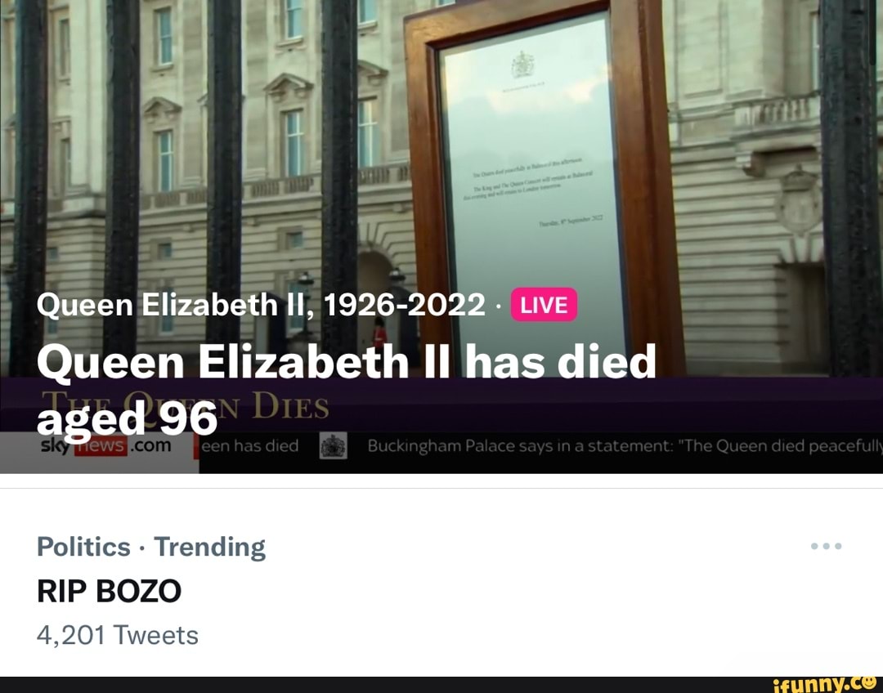883x693 pixels.
Task: Expand the three-dot overflow on the trend
Action: [826, 546]
